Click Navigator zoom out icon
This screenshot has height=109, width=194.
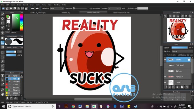(178, 16)
